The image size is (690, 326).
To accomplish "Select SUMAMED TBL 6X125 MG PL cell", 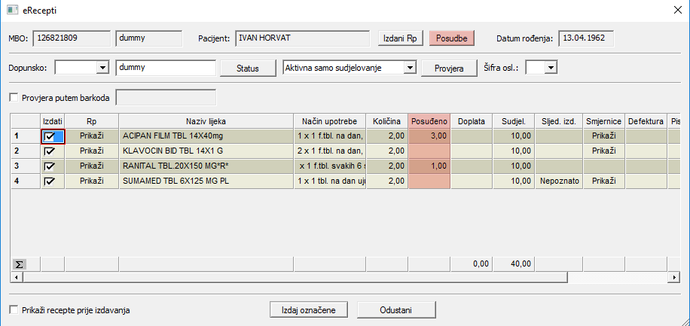I will (206, 181).
